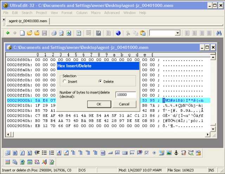This screenshot has height=174, width=225.
Task: Click the Copy toolbar icon
Action: pyautogui.click(x=135, y=33)
